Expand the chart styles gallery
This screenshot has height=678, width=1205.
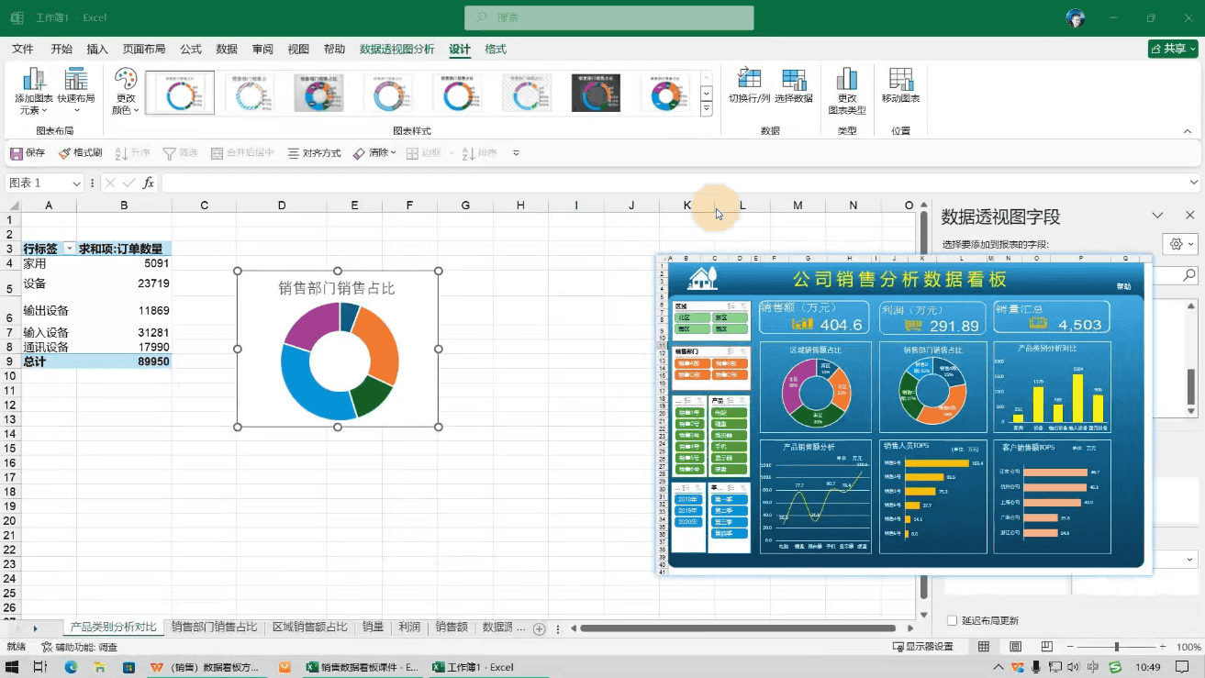pos(706,109)
